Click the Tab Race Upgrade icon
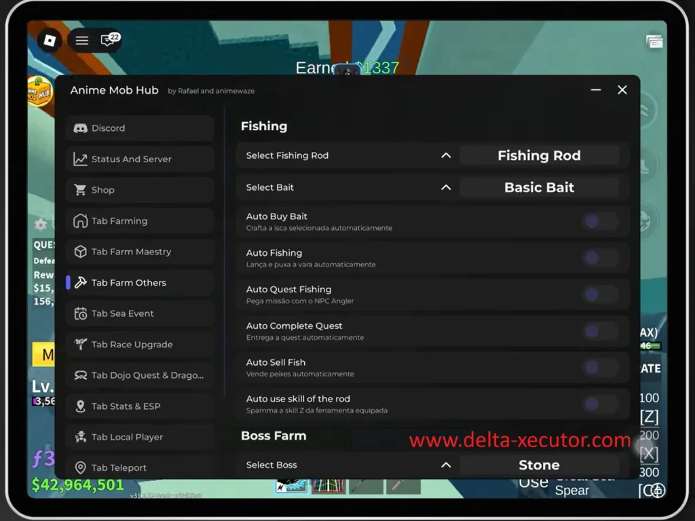Viewport: 695px width, 521px height. (x=80, y=344)
